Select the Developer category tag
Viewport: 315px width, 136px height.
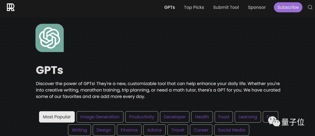click(175, 117)
